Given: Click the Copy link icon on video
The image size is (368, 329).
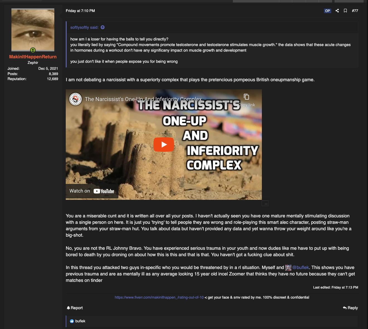Looking at the screenshot, I should click(x=246, y=97).
